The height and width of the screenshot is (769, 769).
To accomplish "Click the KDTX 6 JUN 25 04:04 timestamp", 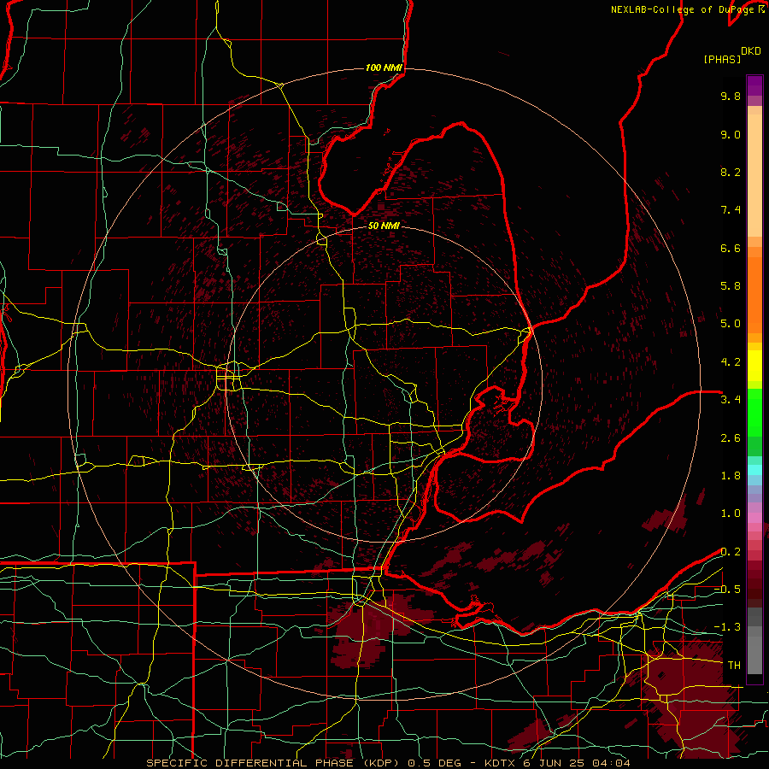I will (x=557, y=763).
